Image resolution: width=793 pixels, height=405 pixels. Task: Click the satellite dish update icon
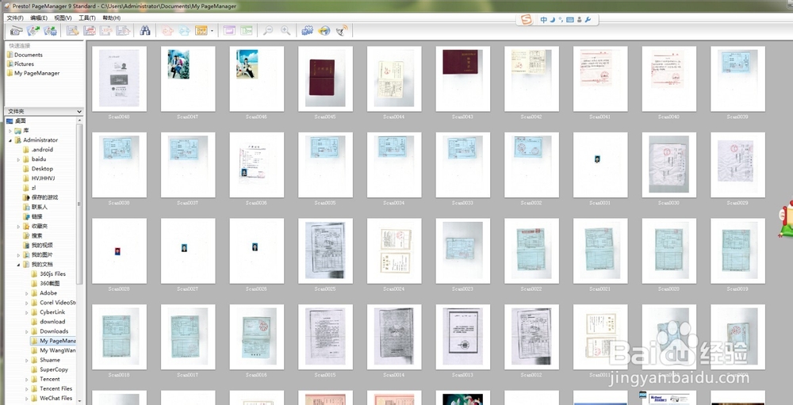(342, 31)
